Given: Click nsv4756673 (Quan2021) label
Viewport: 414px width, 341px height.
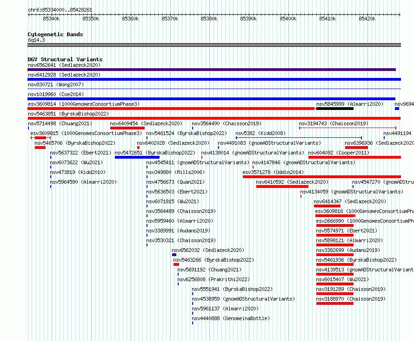Looking at the screenshot, I should pyautogui.click(x=175, y=182).
